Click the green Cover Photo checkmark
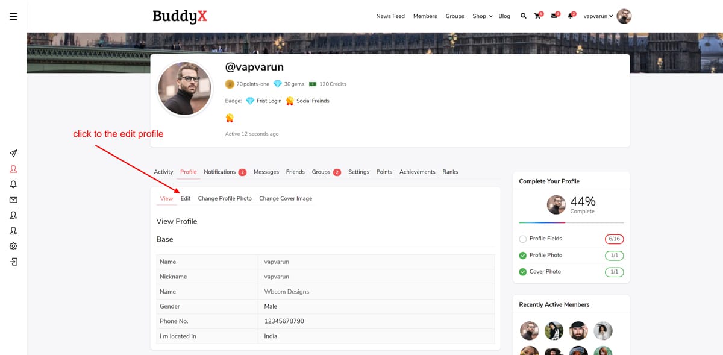This screenshot has width=723, height=355. click(x=522, y=272)
